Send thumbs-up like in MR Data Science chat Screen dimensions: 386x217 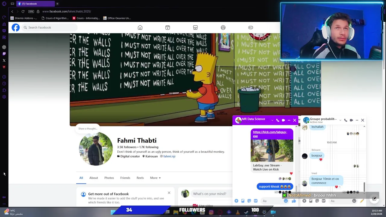click(x=294, y=201)
